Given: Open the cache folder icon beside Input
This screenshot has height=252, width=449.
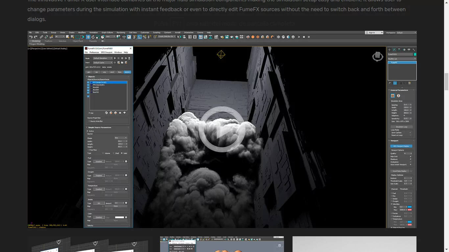Looking at the screenshot, I should click(x=122, y=63).
